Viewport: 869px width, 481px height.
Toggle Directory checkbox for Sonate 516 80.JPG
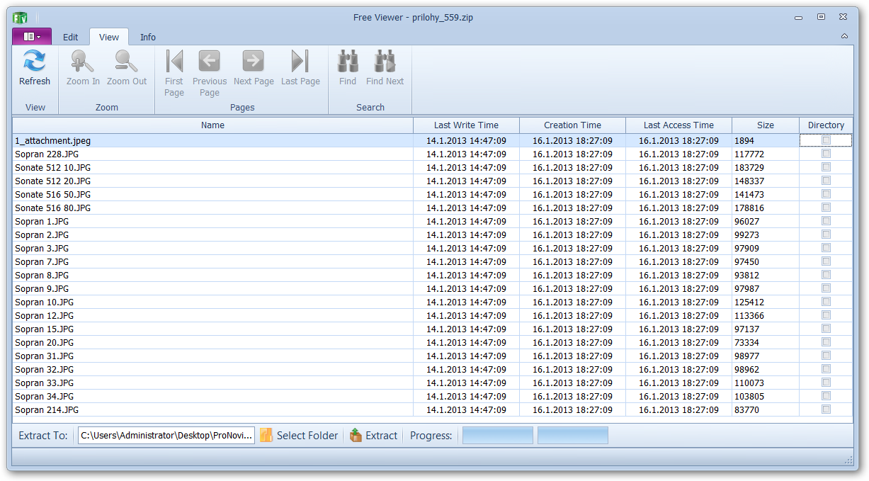pyautogui.click(x=826, y=208)
